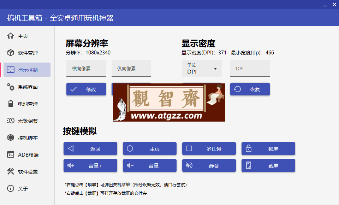Lower volume with 音量- label
Screen dimensions: 339x205
tap(154, 166)
